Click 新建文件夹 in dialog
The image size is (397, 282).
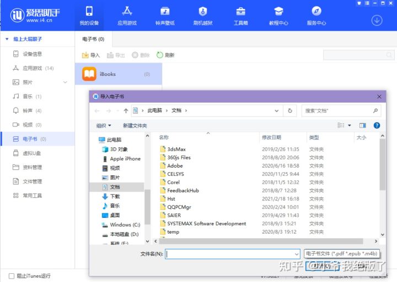tap(135, 125)
